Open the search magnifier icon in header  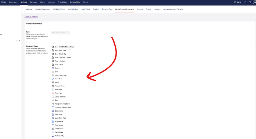(245, 2)
